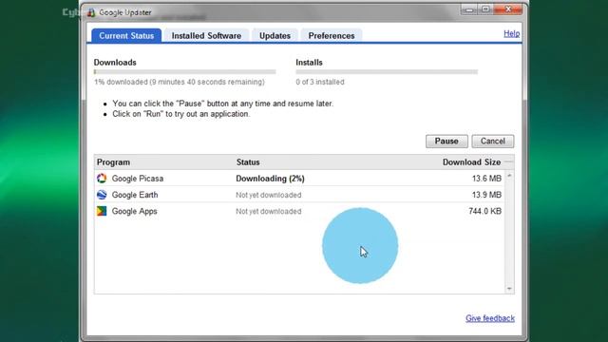
Task: Open the Installed Software tab
Action: (206, 36)
